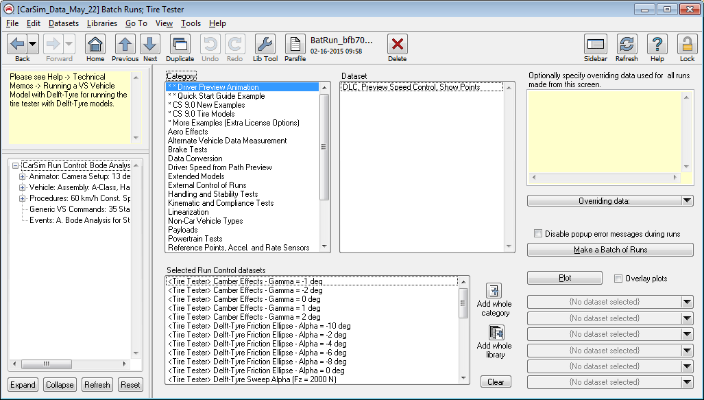Click in the yellow overriding data text field

605,132
